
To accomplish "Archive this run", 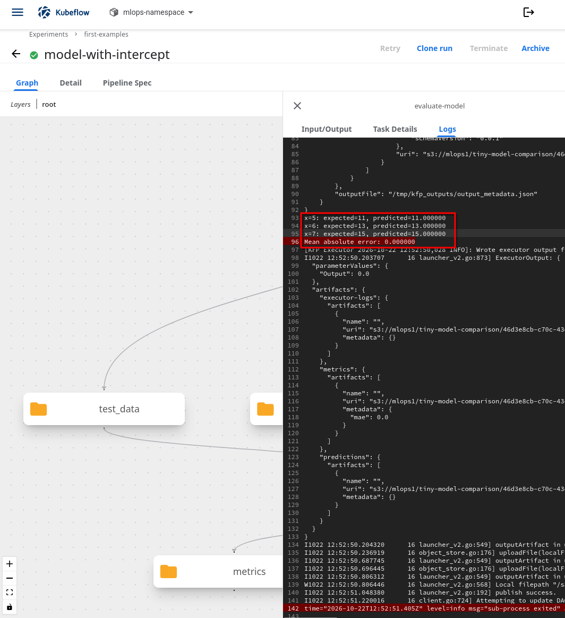I will [x=535, y=48].
